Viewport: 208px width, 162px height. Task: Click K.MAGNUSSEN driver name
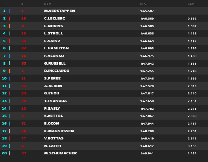click(59, 131)
